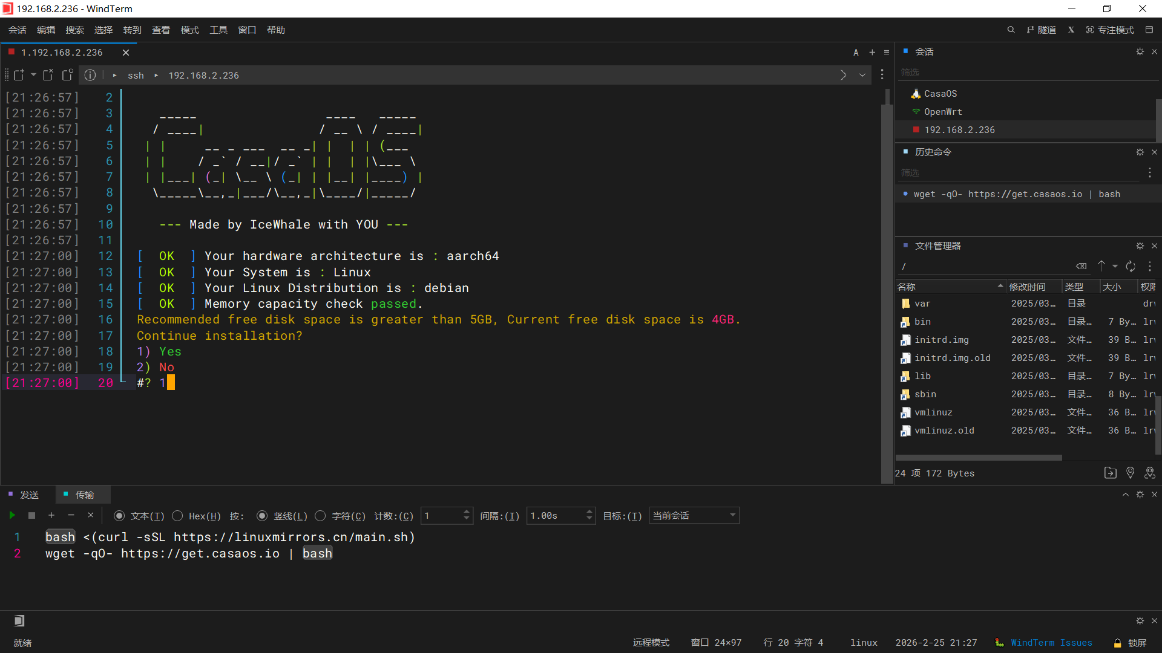The height and width of the screenshot is (653, 1162).
Task: Click the file manager horizontal scrollbar
Action: click(x=979, y=458)
